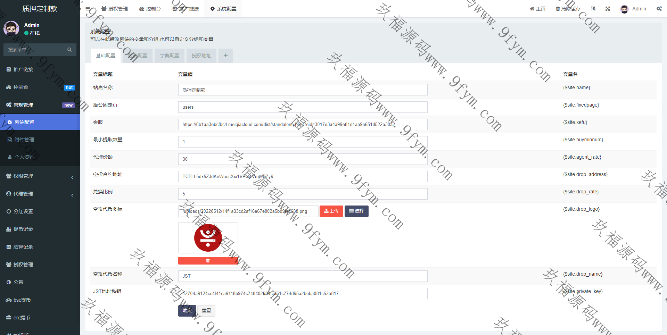Click the fullscreen expand icon in header

pos(608,9)
